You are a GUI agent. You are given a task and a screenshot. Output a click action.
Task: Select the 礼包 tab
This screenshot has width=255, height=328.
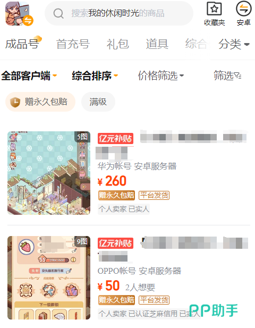coord(118,44)
